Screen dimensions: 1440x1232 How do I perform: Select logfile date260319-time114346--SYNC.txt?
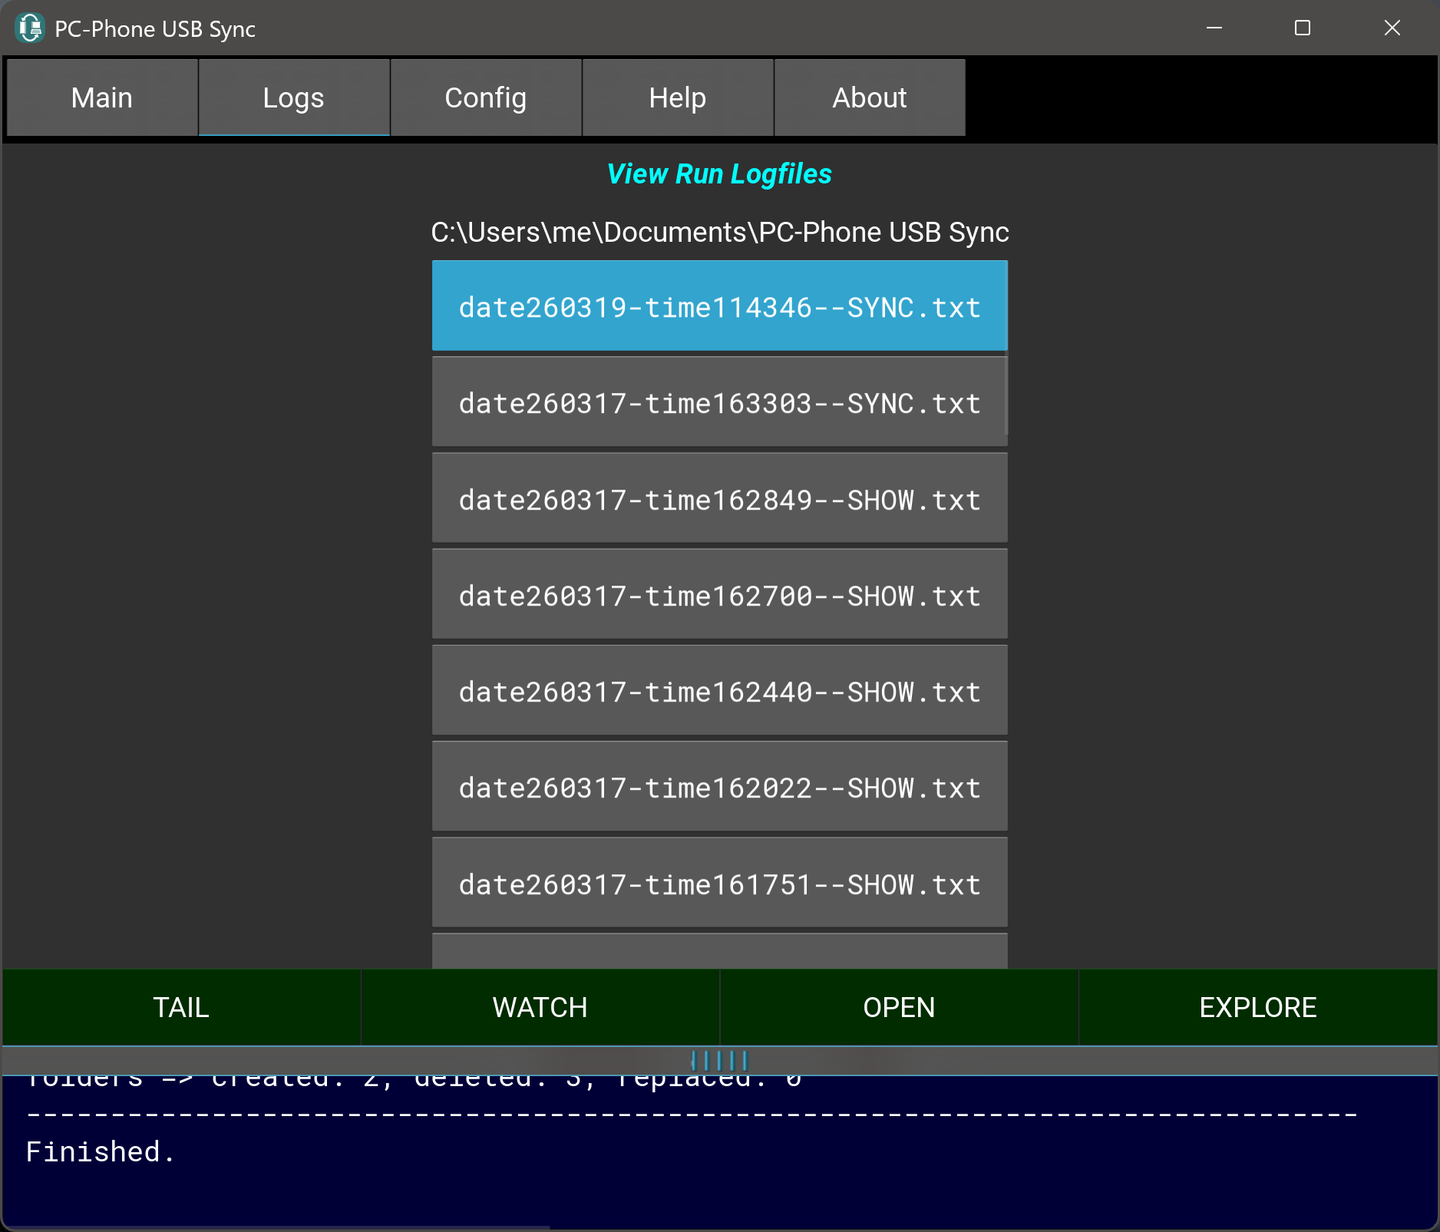click(x=718, y=307)
